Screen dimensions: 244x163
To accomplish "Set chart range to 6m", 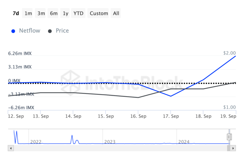I will [54, 13].
